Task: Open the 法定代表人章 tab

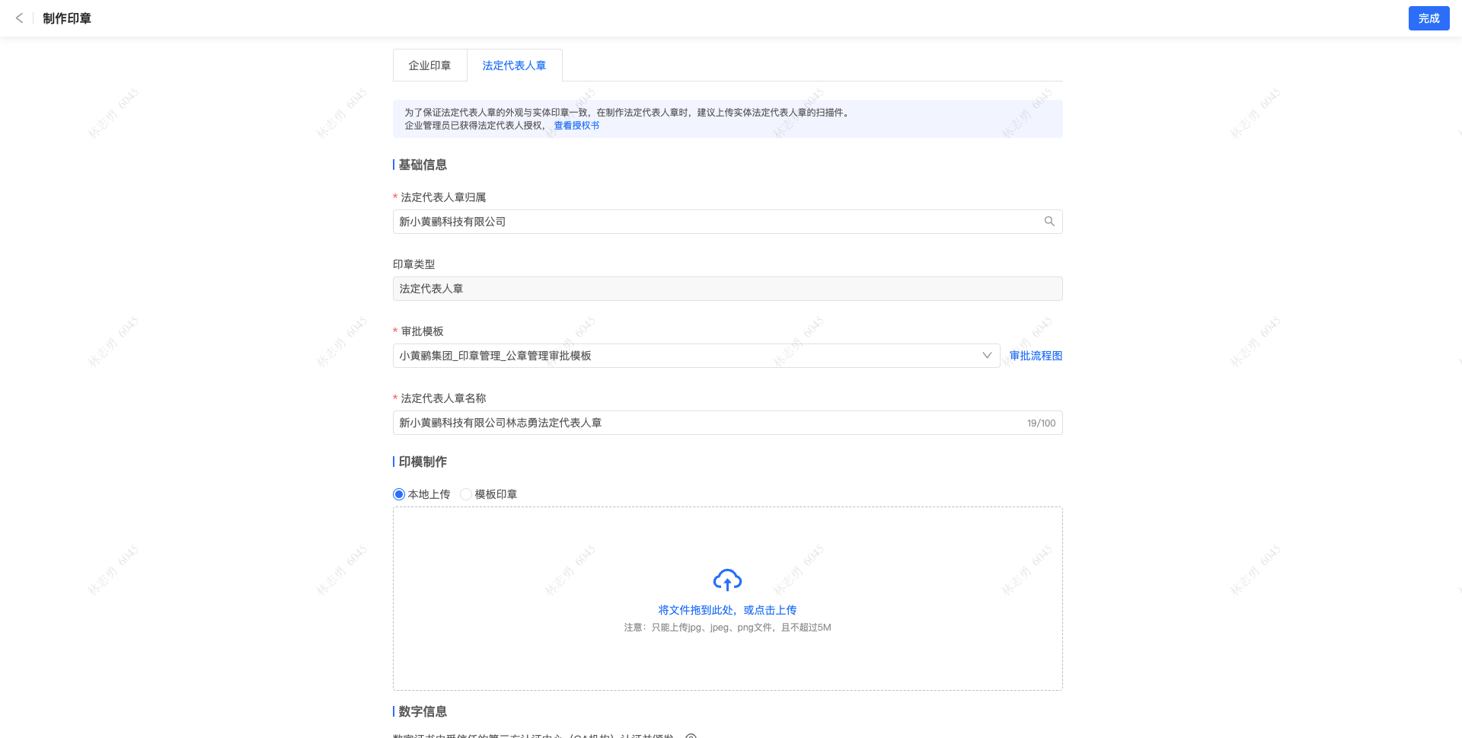Action: point(514,65)
